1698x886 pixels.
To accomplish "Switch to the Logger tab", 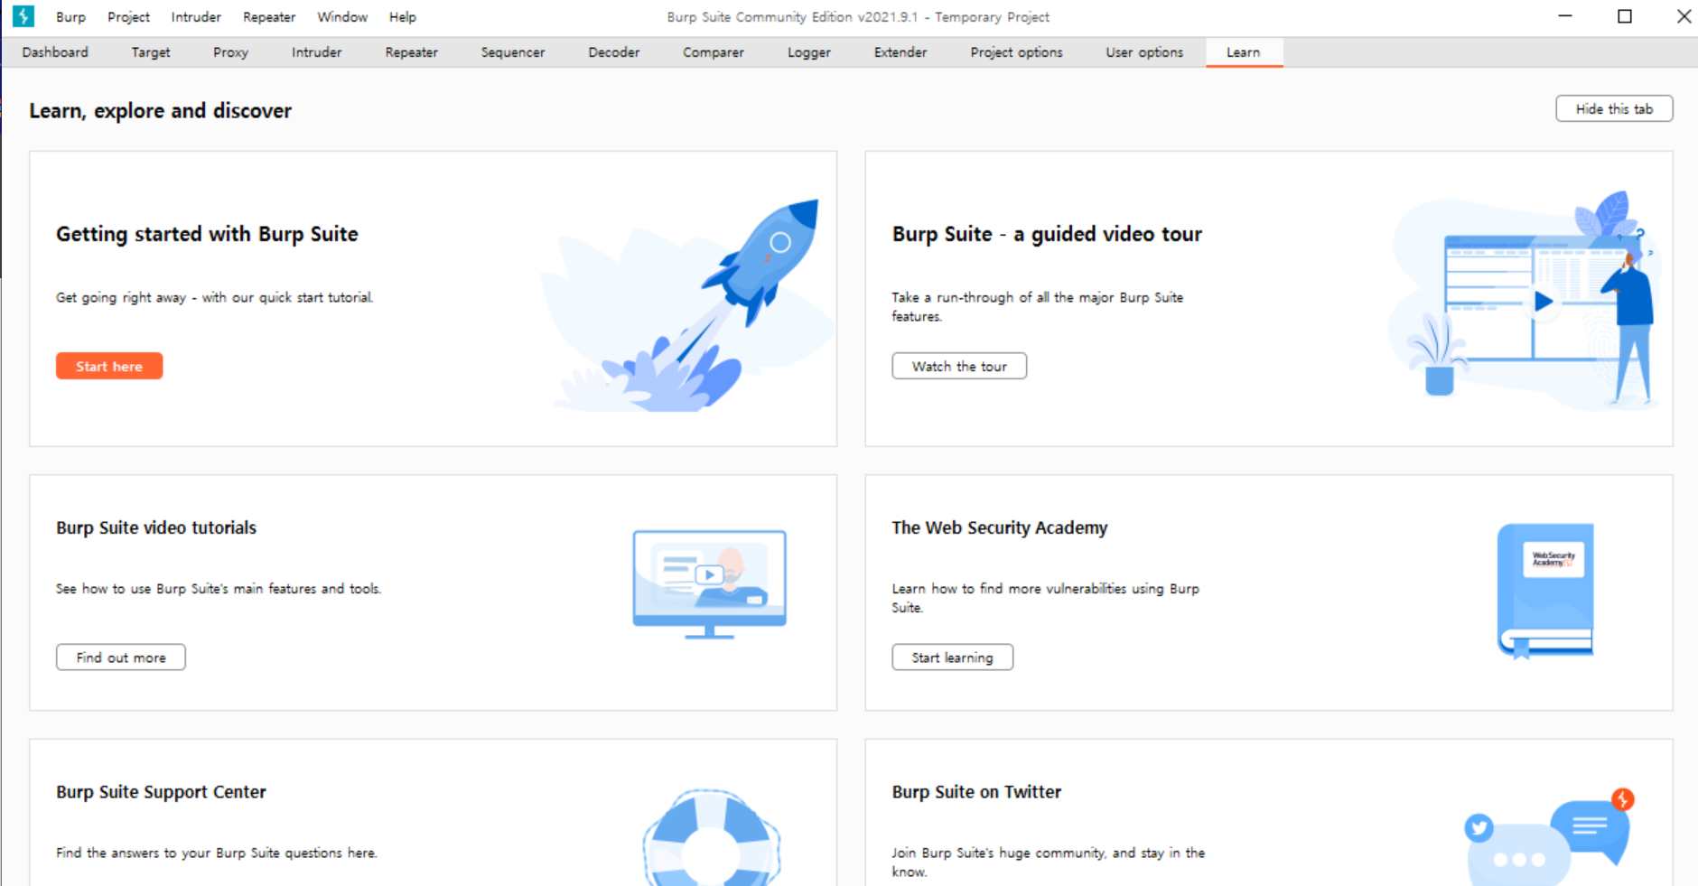I will click(809, 52).
